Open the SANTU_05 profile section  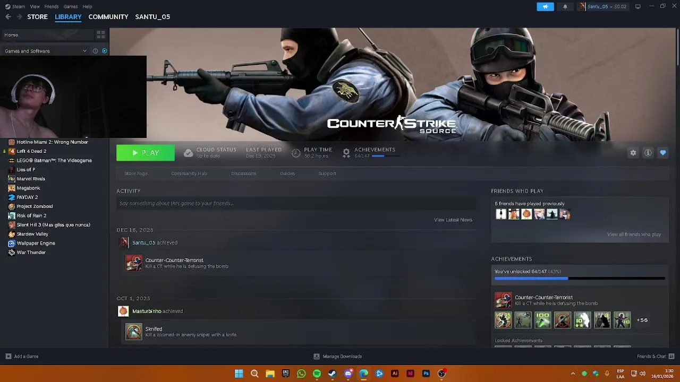click(x=152, y=17)
